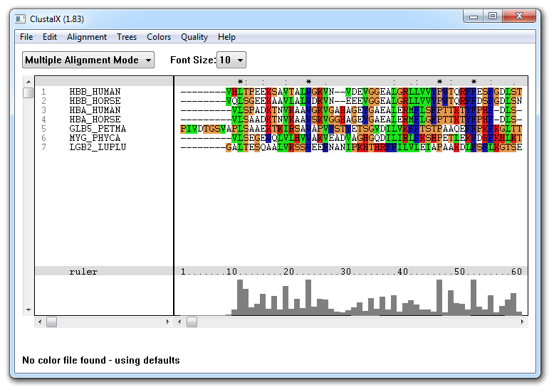Click the ClustalX application icon in title bar
This screenshot has width=554, height=392.
pyautogui.click(x=21, y=16)
